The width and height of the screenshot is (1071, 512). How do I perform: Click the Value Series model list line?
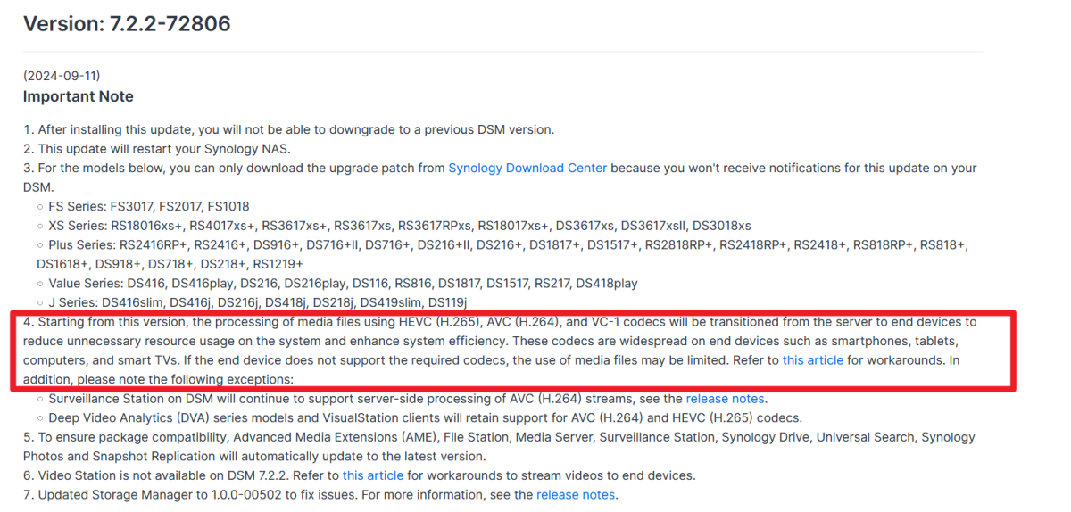click(343, 283)
